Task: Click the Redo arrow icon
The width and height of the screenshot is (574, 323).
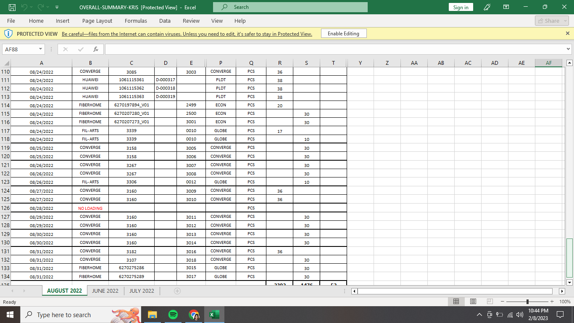Action: 41,7
